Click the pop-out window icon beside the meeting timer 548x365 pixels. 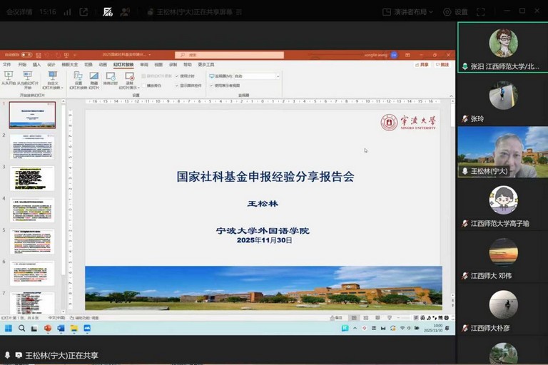pos(83,11)
